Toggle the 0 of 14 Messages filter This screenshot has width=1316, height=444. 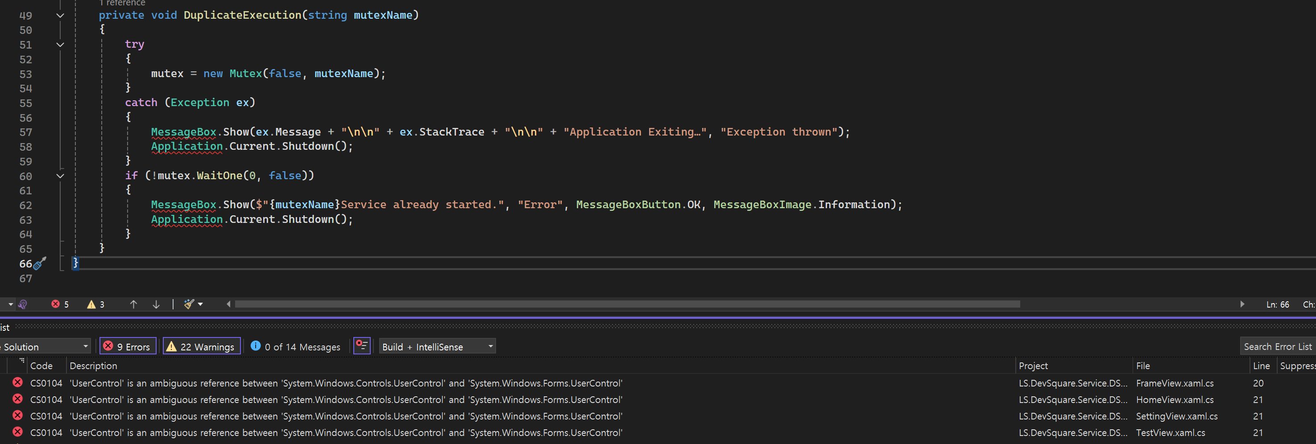(x=295, y=346)
